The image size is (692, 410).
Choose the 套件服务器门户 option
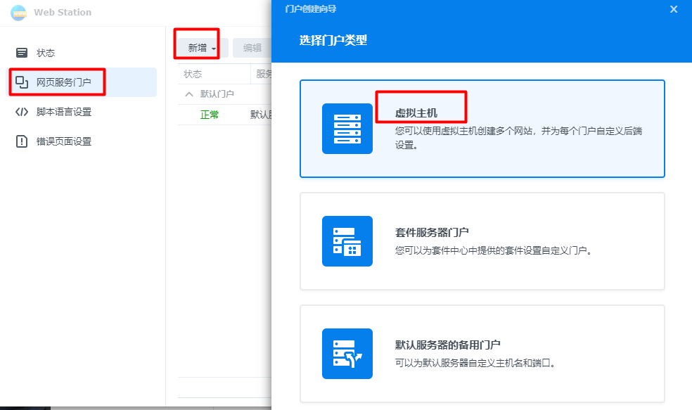(482, 241)
